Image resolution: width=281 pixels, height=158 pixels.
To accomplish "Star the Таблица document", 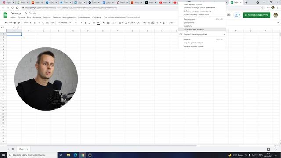I will coord(25,14).
